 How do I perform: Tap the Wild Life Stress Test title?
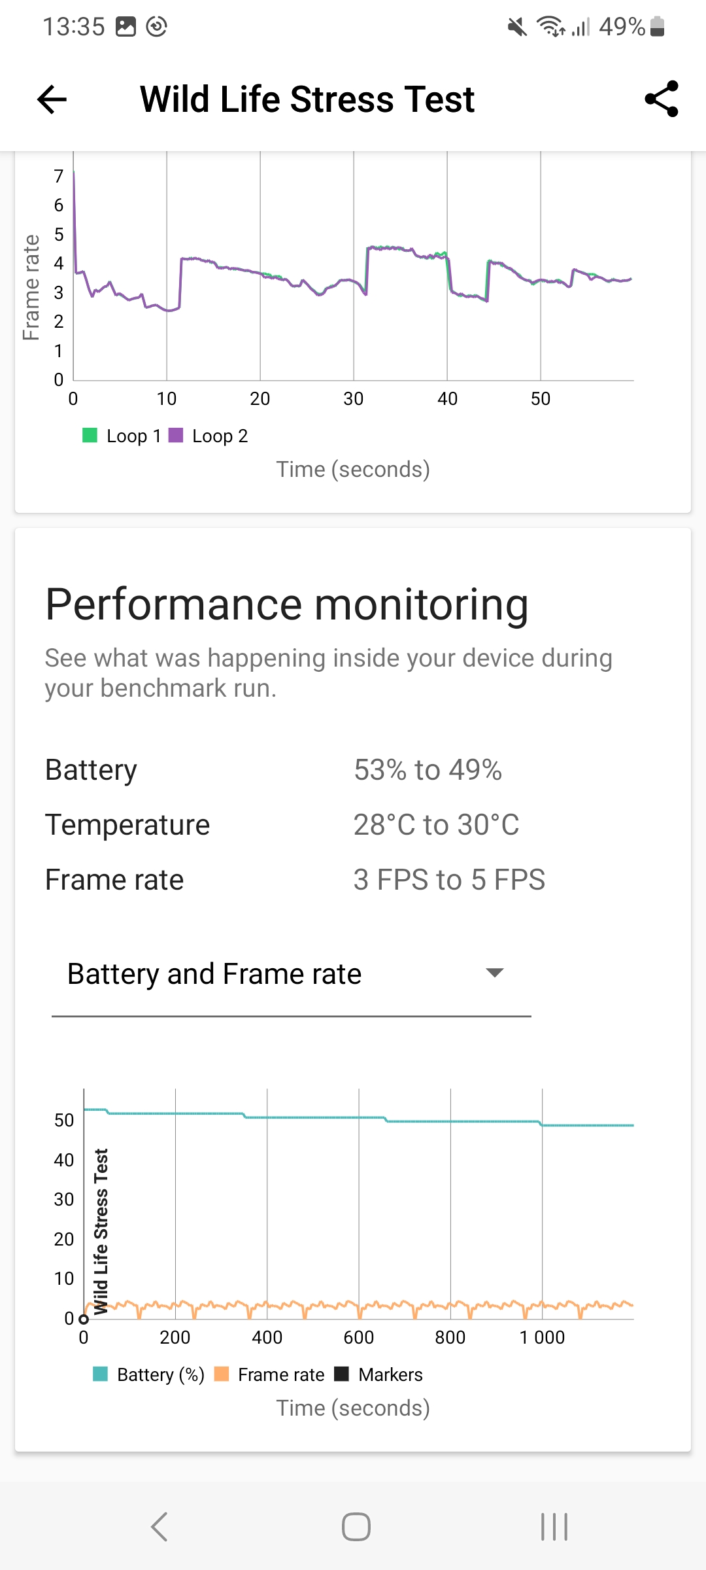click(x=307, y=99)
